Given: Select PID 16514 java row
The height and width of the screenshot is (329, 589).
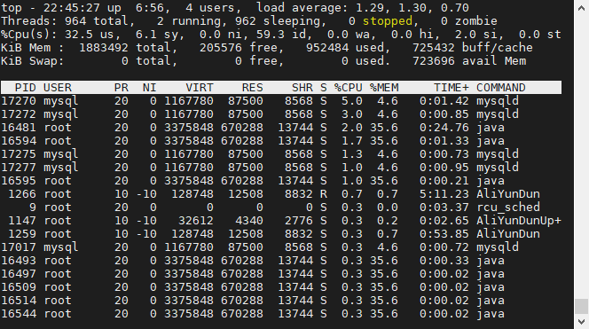Looking at the screenshot, I should pyautogui.click(x=281, y=301).
